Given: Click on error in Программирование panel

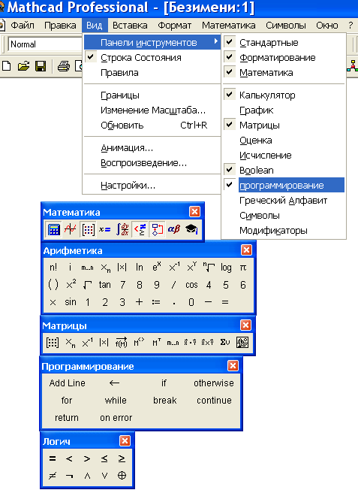Looking at the screenshot, I should tap(116, 418).
